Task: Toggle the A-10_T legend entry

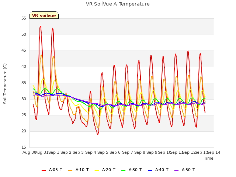Action: [79, 170]
